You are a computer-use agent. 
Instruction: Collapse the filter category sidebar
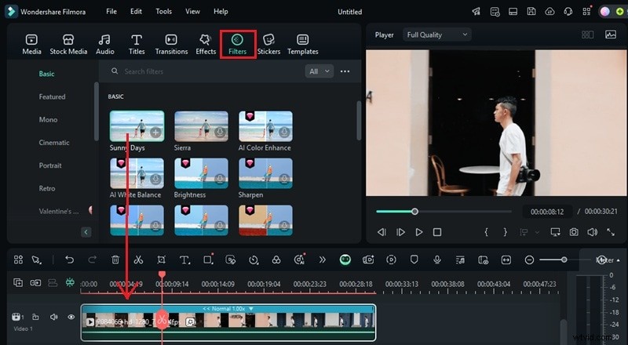pos(86,232)
